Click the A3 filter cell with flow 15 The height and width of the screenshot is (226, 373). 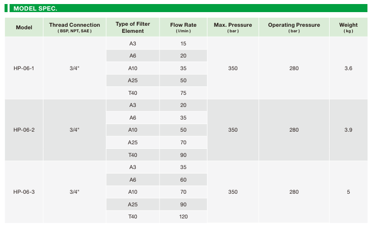point(133,43)
